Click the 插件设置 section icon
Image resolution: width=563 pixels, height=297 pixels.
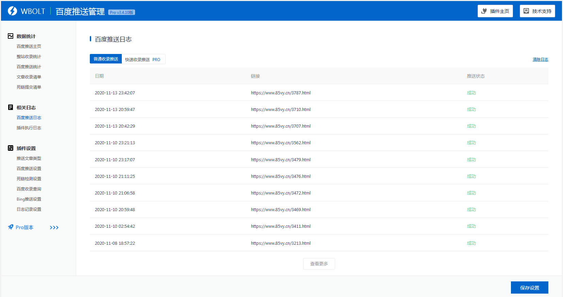point(11,148)
